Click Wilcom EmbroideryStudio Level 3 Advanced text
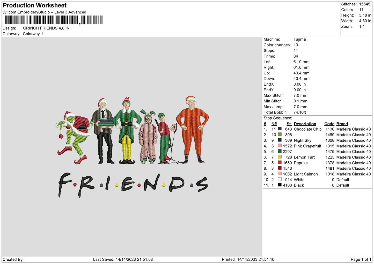This screenshot has width=374, height=264. (44, 12)
